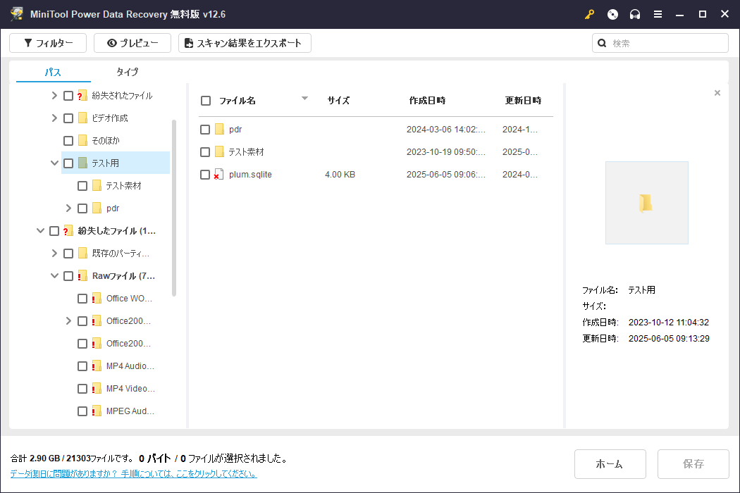Click the tree panel vertical scrollbar
Screen dimensions: 740x493
tap(173, 208)
